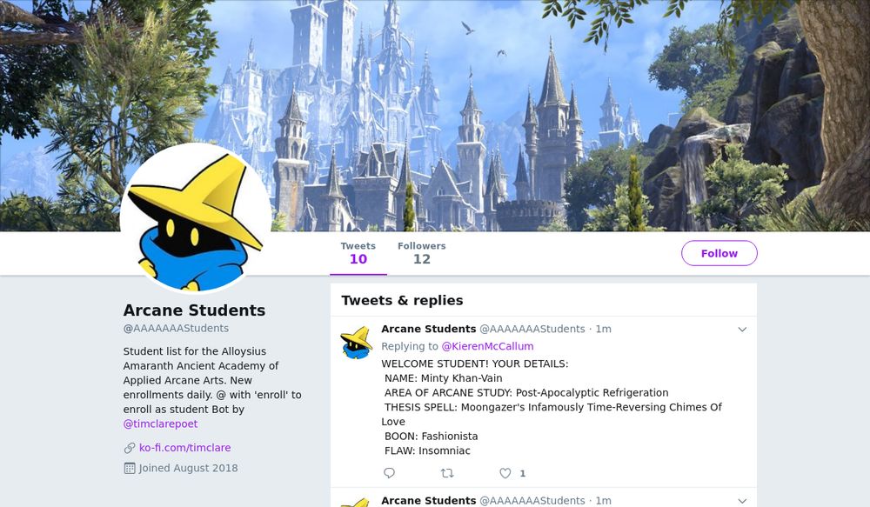Retweet the Minty Khan-Vain tweet
870x507 pixels.
[x=447, y=473]
